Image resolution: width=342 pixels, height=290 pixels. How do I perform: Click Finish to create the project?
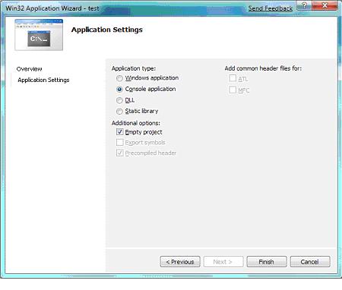(267, 262)
